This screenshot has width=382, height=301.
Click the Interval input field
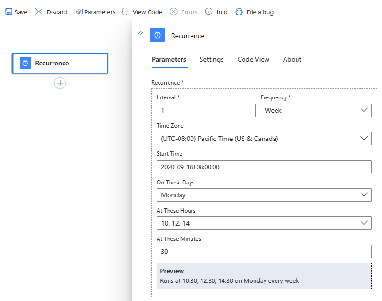pyautogui.click(x=206, y=110)
